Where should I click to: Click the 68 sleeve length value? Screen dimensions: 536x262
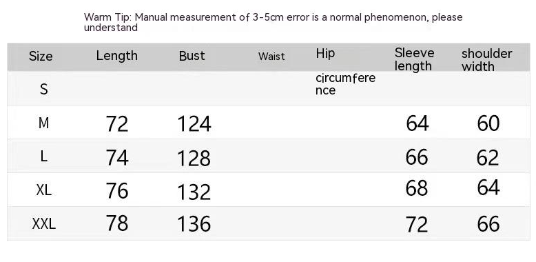(417, 188)
